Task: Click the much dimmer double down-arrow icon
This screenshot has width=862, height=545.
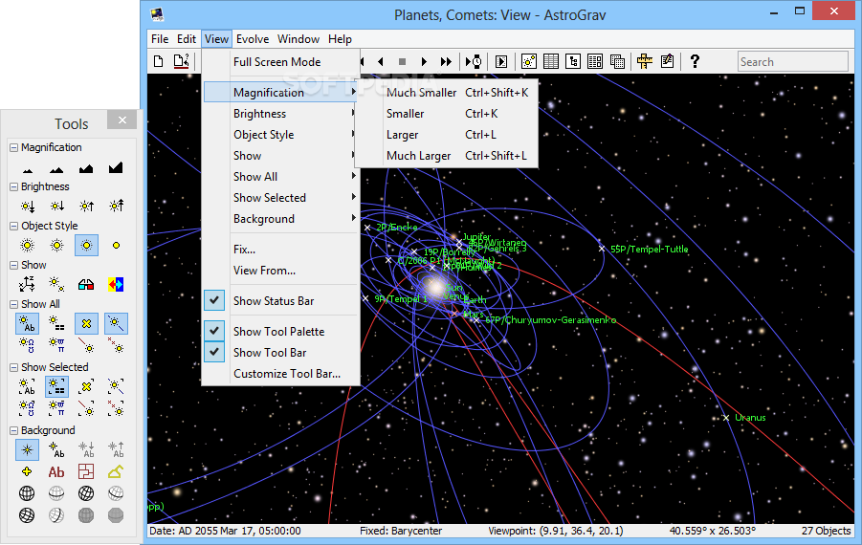Action: (27, 206)
